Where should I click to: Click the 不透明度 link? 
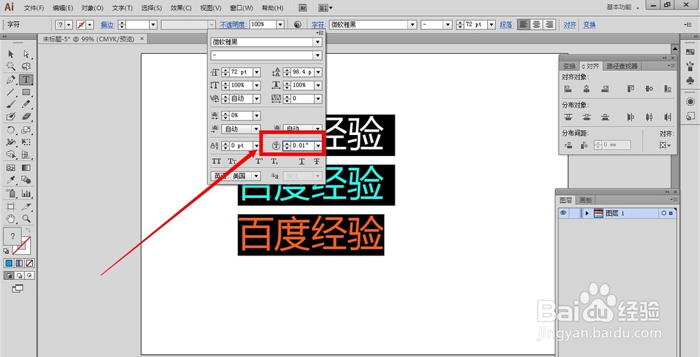pos(233,24)
